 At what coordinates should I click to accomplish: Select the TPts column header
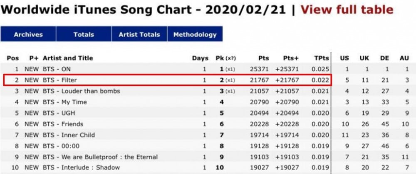(x=322, y=58)
